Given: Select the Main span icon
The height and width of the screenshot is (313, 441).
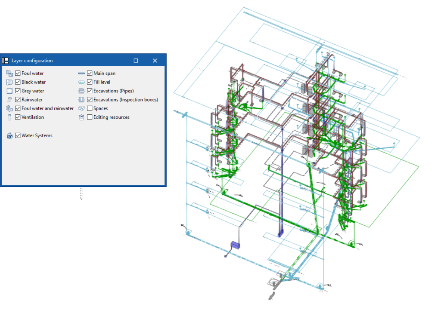Looking at the screenshot, I should [81, 73].
